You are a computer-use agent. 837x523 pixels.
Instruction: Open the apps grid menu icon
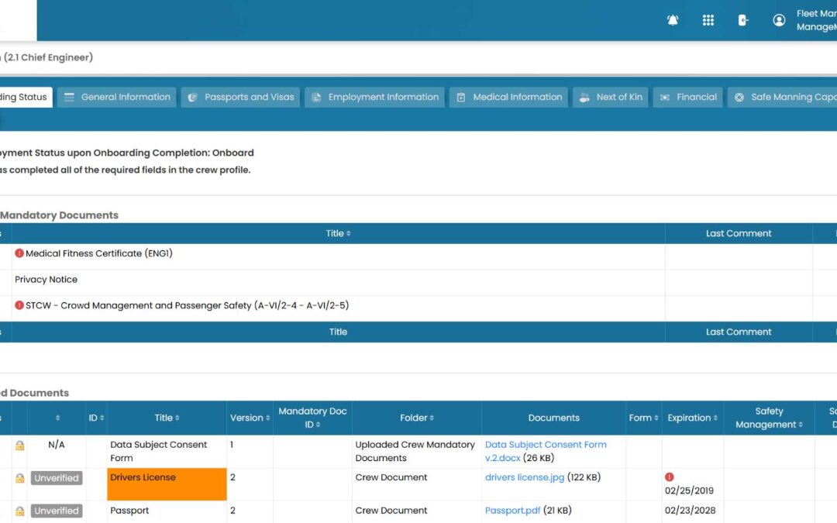coord(708,20)
